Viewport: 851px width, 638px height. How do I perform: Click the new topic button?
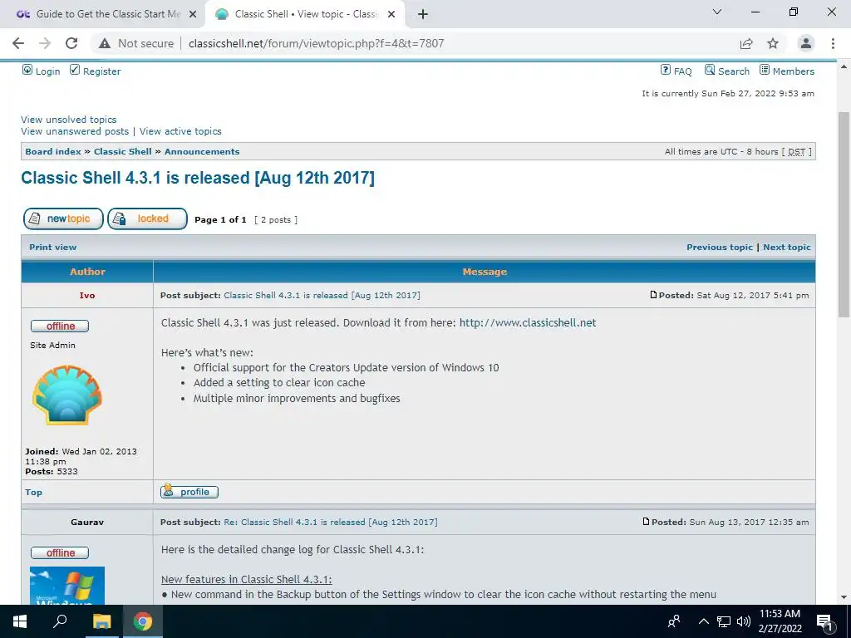click(x=63, y=218)
